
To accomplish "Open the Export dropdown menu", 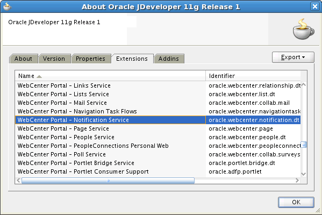I will (293, 57).
